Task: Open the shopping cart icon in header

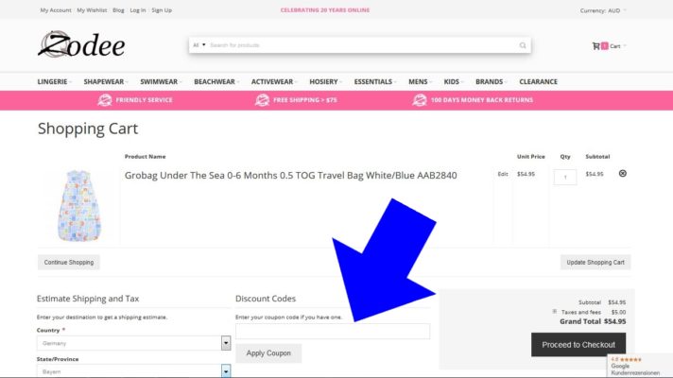Action: [x=595, y=46]
